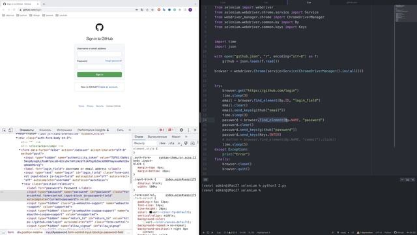Select the label for login_field DOM row
Viewport: 417px width, 235px height.
(72, 169)
